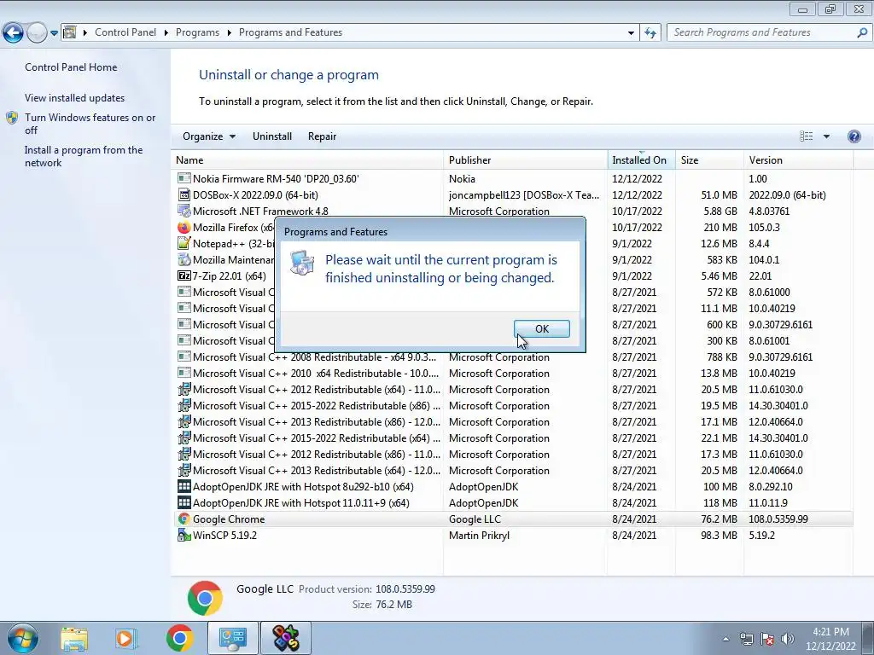The width and height of the screenshot is (874, 655).
Task: Select AdoptOpenJDK JRE 8u292-b10 icon
Action: pyautogui.click(x=184, y=486)
